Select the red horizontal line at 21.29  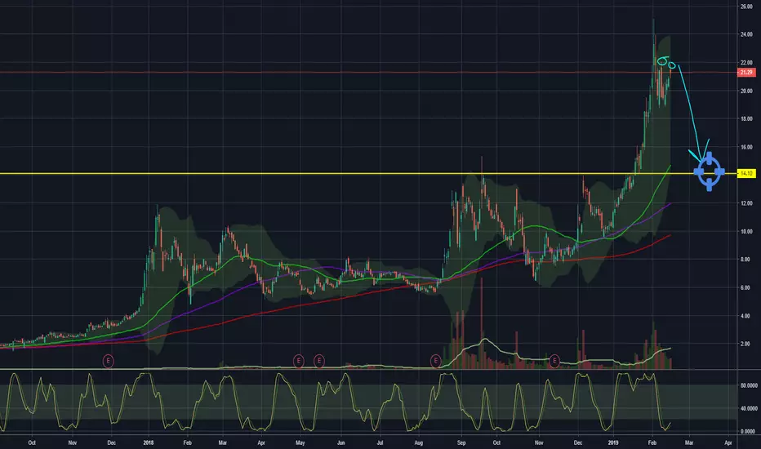(x=368, y=73)
